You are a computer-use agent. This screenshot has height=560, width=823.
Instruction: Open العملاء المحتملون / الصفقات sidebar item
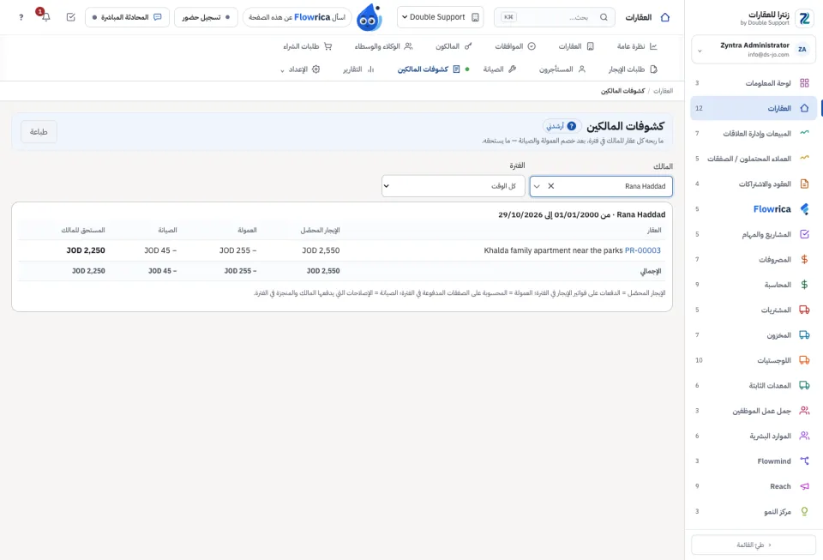pos(754,159)
